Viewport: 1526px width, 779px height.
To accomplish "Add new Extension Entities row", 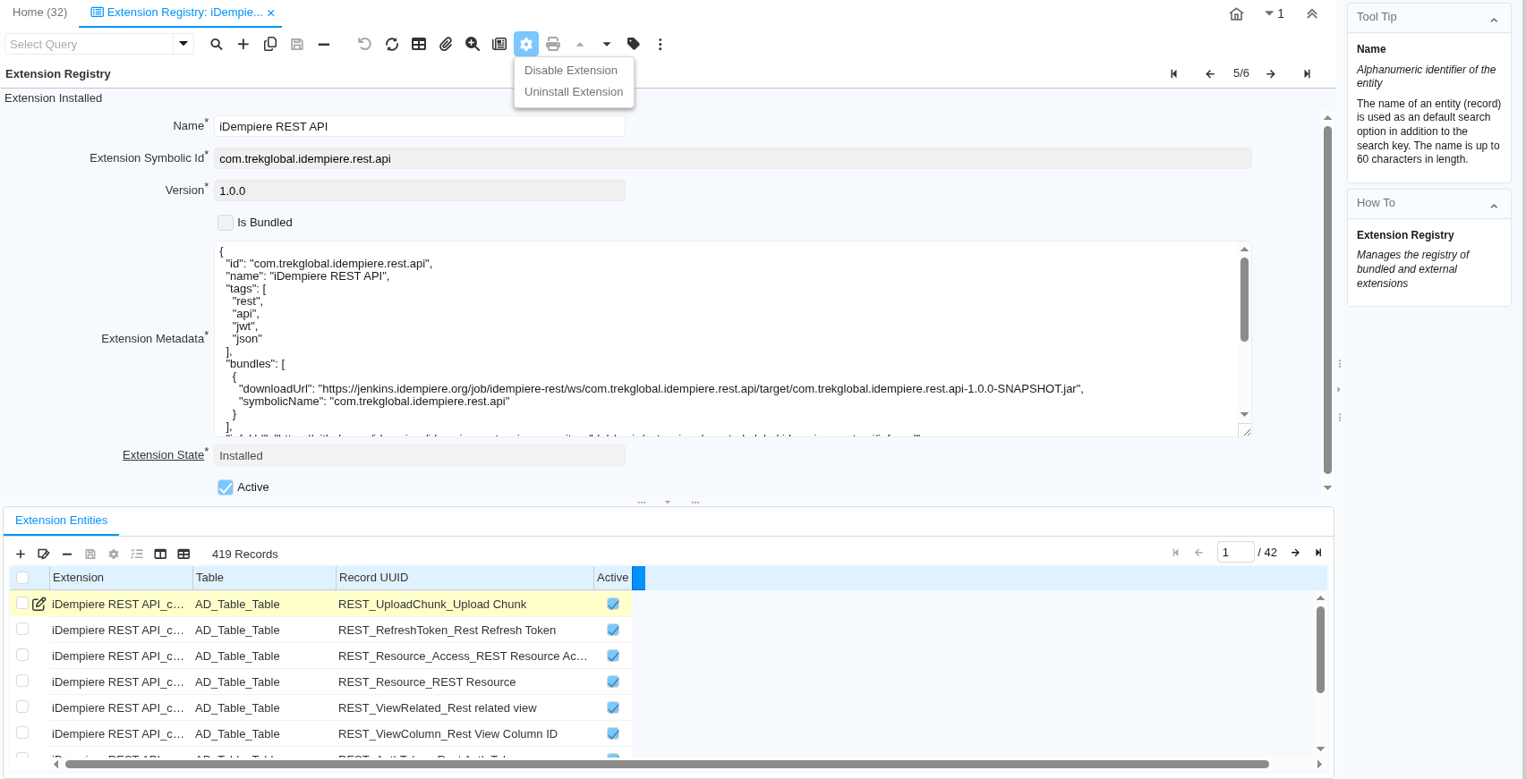I will [21, 554].
